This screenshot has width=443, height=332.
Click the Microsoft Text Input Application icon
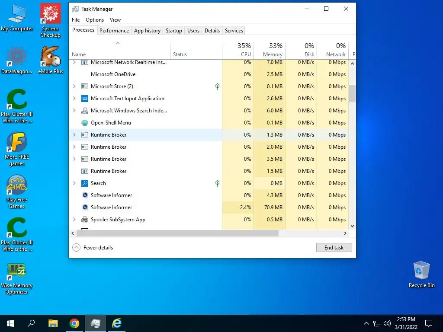pyautogui.click(x=85, y=99)
